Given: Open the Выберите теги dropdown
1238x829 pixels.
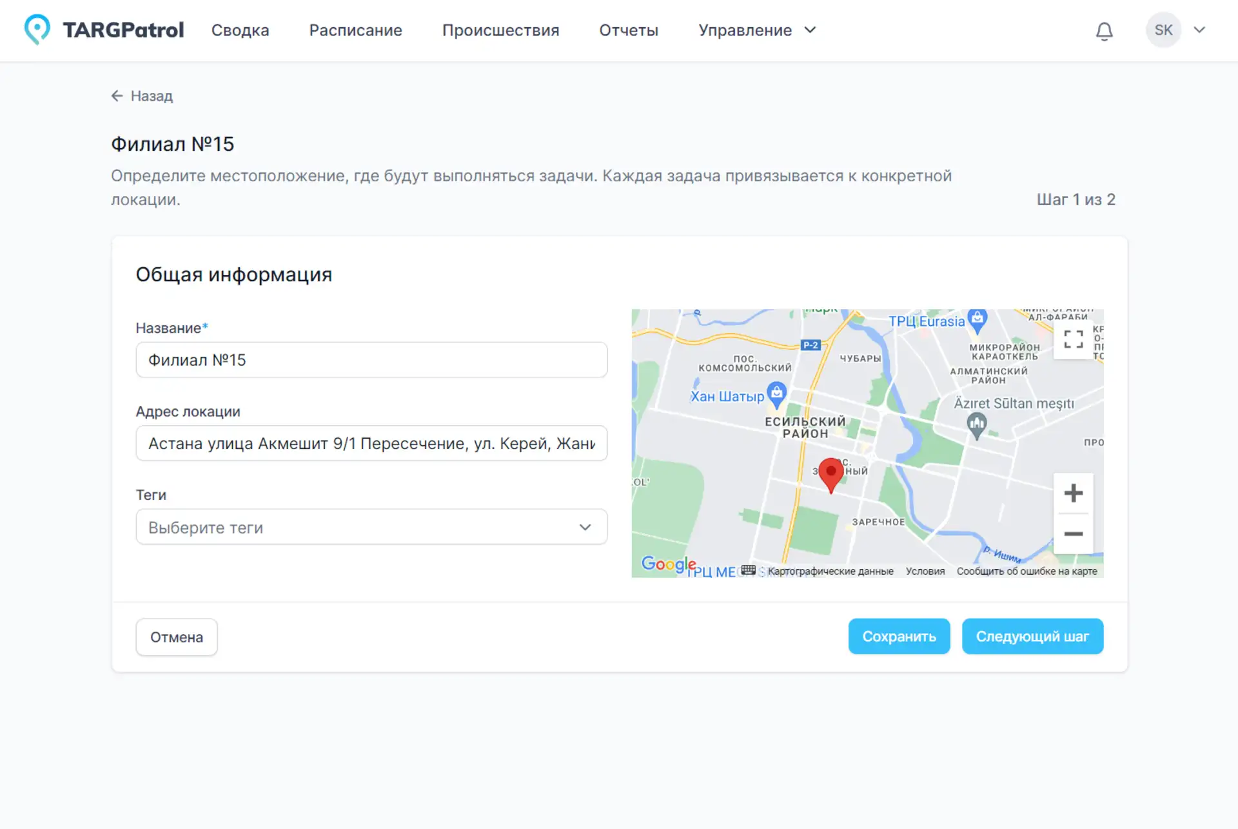Looking at the screenshot, I should [371, 527].
